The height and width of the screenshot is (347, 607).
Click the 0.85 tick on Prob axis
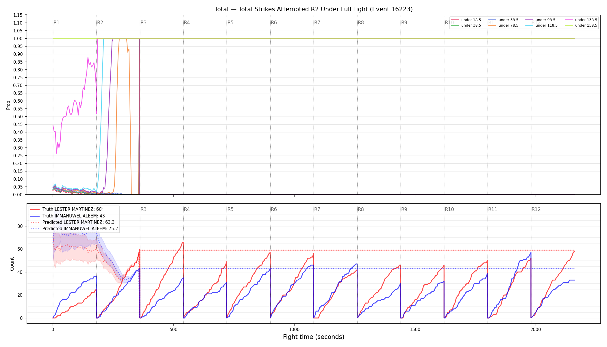click(18, 62)
